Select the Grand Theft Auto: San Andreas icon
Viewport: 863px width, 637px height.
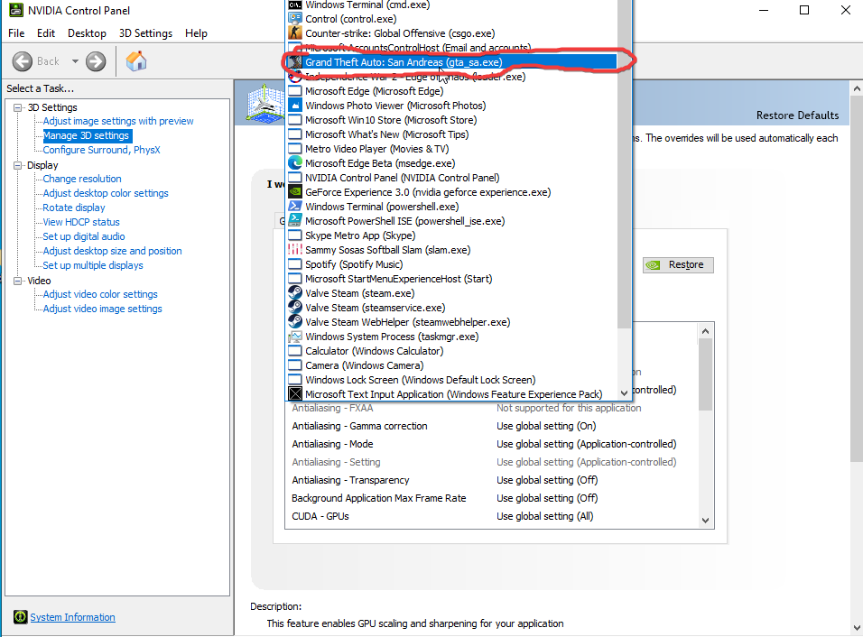295,62
